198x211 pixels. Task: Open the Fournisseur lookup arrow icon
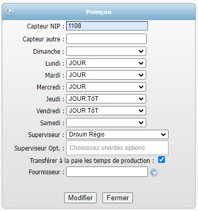[154, 172]
